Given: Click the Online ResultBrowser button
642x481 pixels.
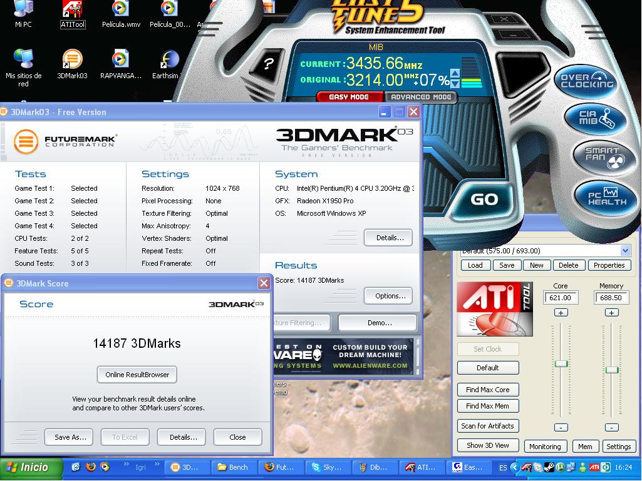Looking at the screenshot, I should [x=137, y=375].
